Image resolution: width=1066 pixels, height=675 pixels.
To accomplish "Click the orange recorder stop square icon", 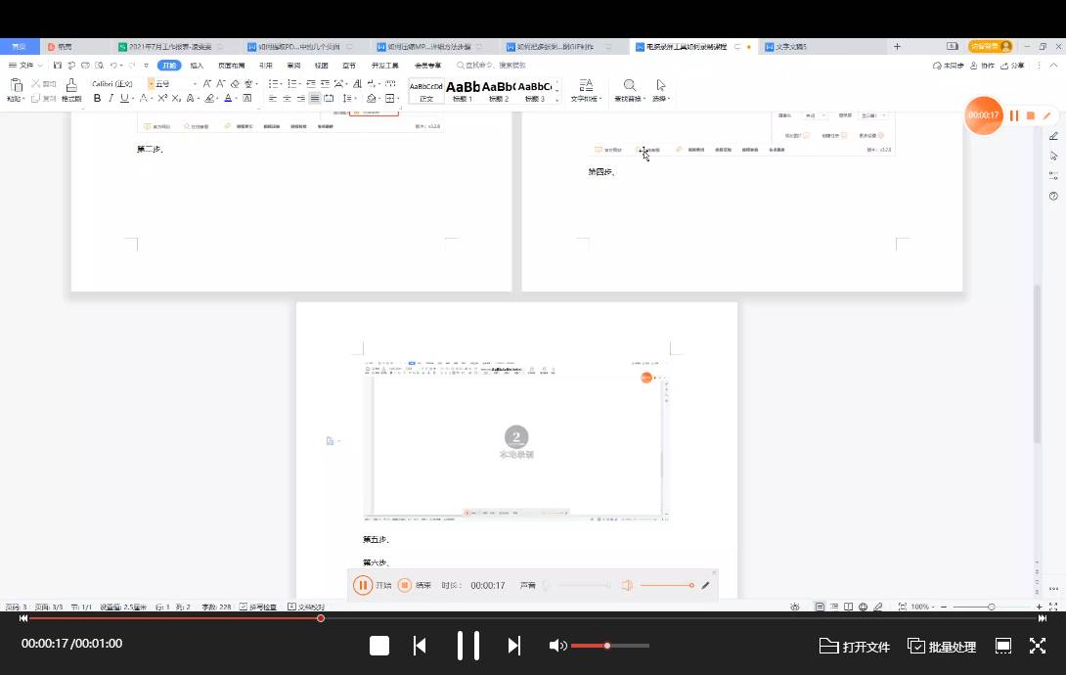I will click(1031, 115).
